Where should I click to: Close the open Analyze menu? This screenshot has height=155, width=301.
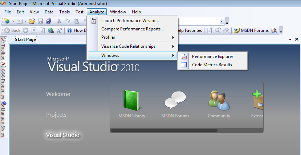(97, 12)
